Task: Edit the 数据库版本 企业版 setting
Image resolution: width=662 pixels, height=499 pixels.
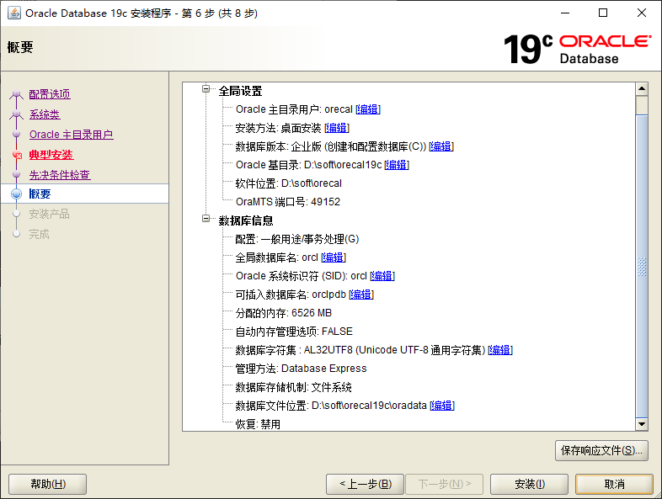Action: pyautogui.click(x=441, y=146)
